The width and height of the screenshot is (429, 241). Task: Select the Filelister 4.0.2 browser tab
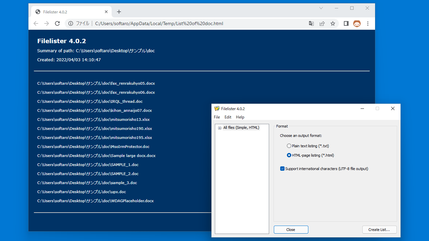point(71,12)
